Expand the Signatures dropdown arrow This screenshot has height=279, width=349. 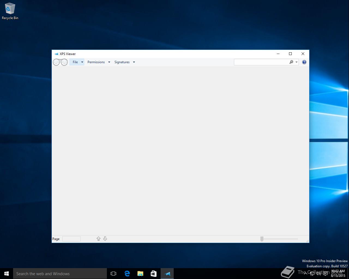click(x=134, y=62)
